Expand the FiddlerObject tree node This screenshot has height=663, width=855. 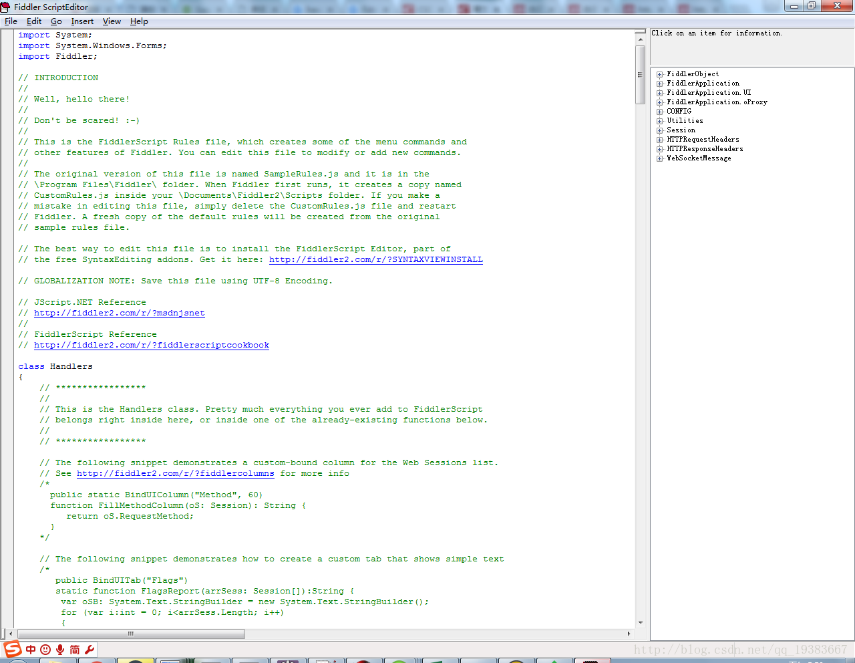pos(659,74)
